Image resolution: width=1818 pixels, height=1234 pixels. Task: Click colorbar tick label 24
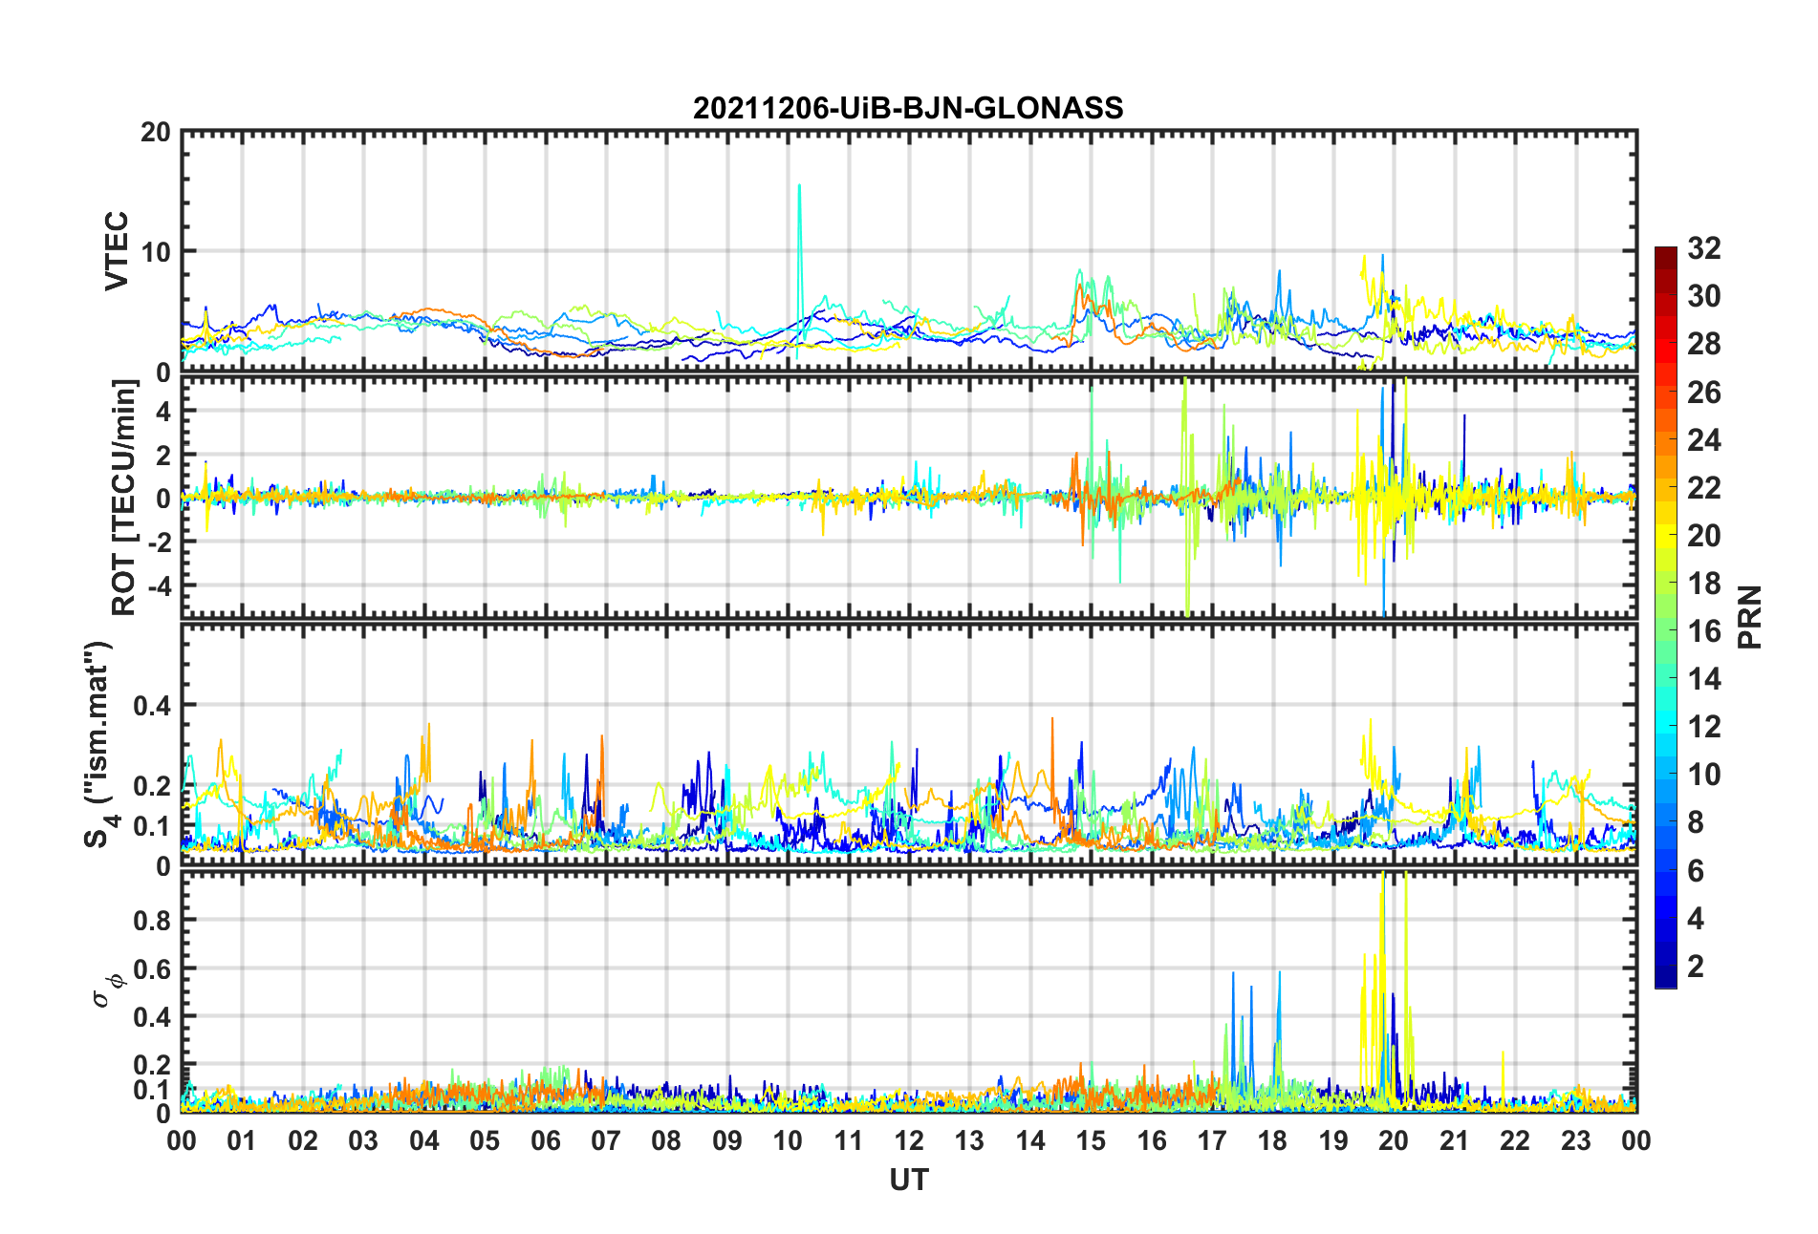pos(1703,440)
